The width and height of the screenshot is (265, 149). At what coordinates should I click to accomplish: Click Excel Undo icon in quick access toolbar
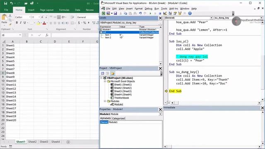12,3
